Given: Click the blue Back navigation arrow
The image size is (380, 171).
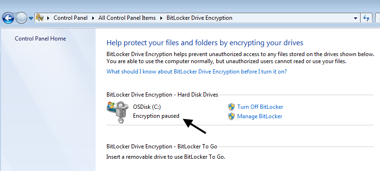Looking at the screenshot, I should [8, 18].
